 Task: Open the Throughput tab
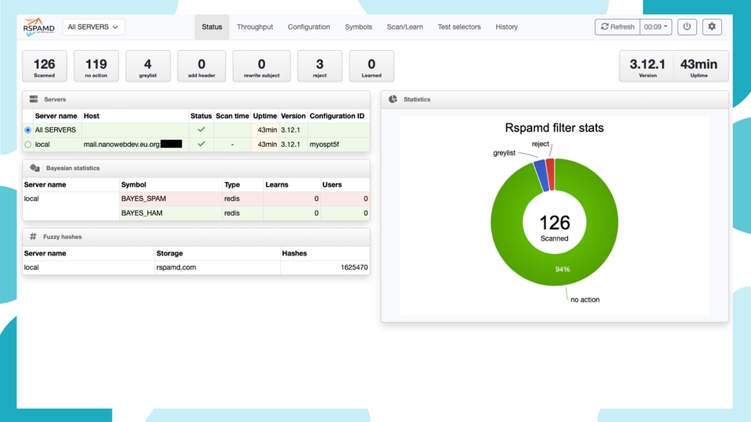pos(255,27)
